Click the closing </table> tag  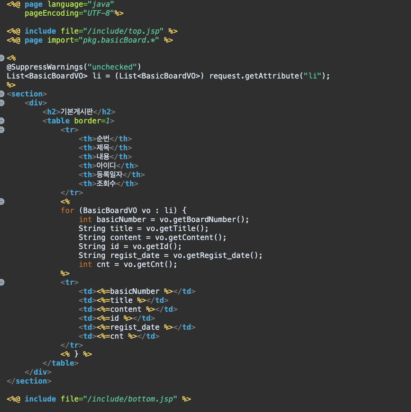61,363
